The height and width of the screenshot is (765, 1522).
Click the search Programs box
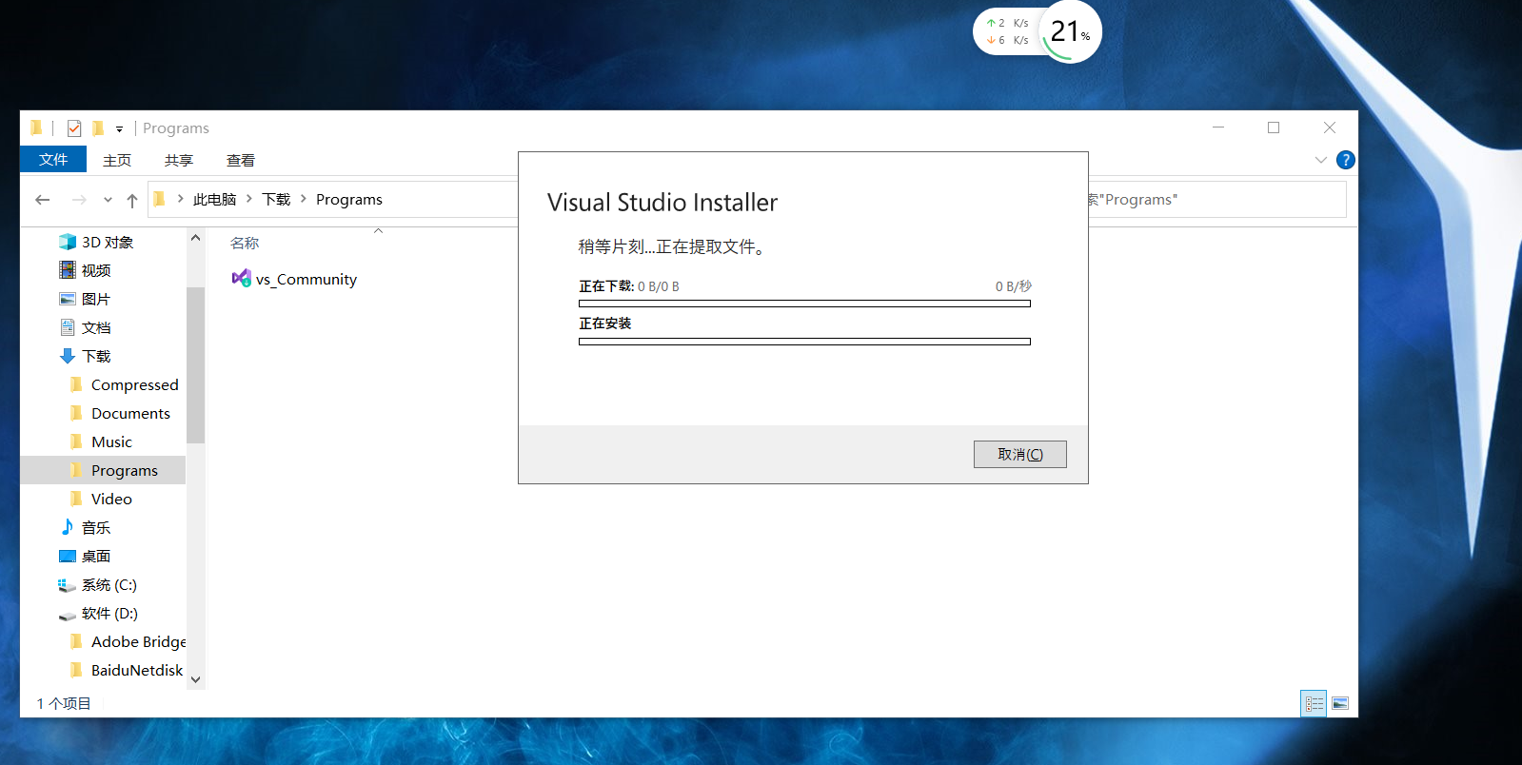point(1217,200)
